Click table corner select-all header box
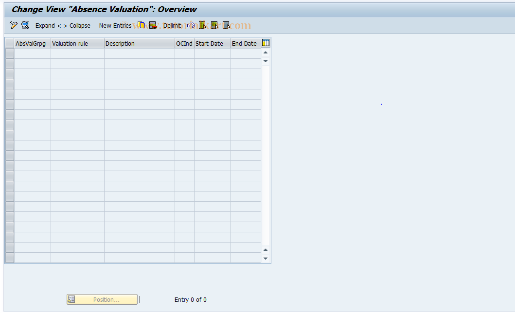Viewport: 515px width, 313px height. point(10,43)
